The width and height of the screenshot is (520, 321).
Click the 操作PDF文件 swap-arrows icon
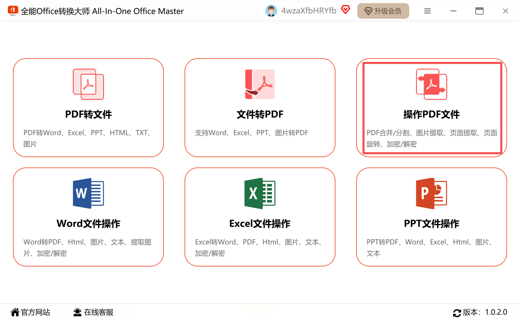pyautogui.click(x=431, y=84)
